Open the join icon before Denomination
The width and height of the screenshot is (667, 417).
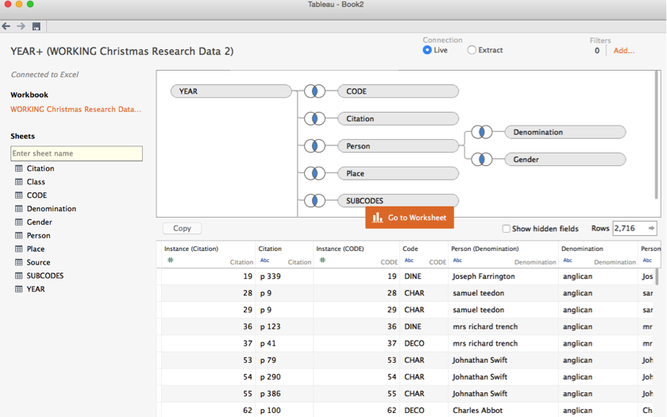(482, 132)
